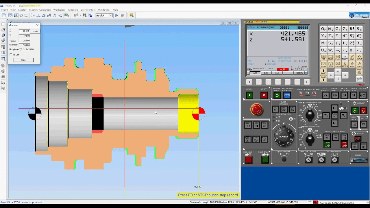
Task: Activate the rectangular zoom selection tool
Action: [26, 15]
